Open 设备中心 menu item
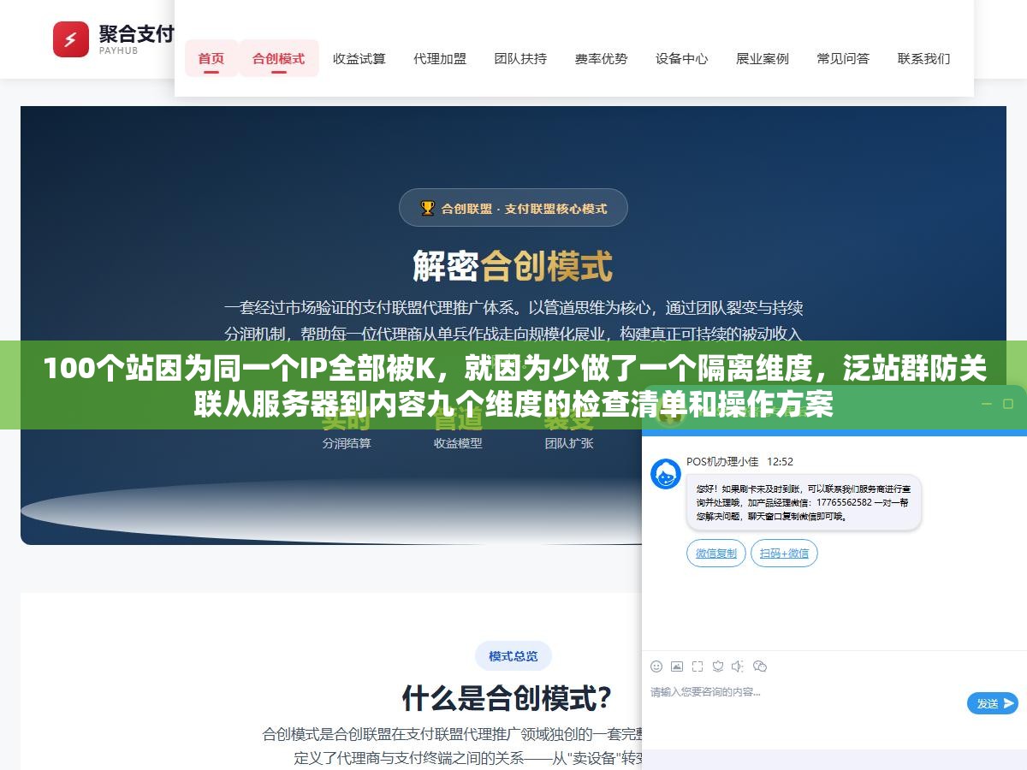Viewport: 1027px width, 770px height. 682,58
